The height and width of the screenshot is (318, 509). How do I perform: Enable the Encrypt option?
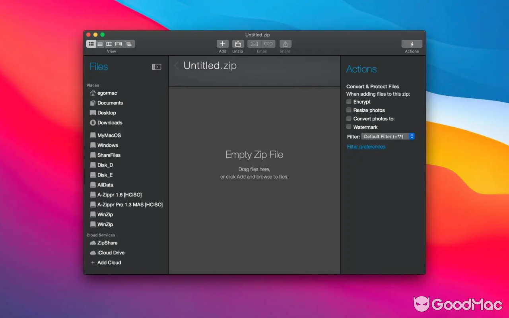click(348, 102)
